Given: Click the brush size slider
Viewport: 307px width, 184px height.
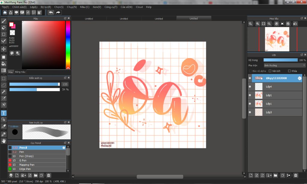Looking at the screenshot, I should click(34, 84).
